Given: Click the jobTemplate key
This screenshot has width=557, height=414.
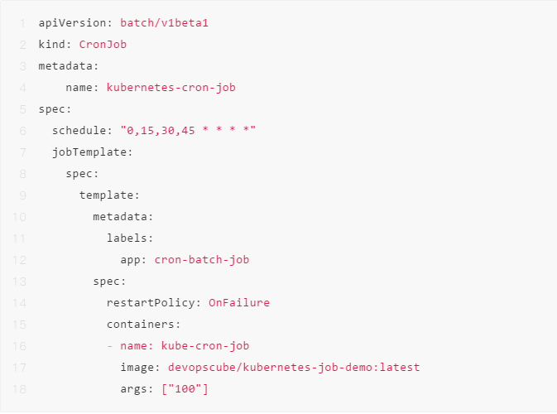Looking at the screenshot, I should click(92, 152).
